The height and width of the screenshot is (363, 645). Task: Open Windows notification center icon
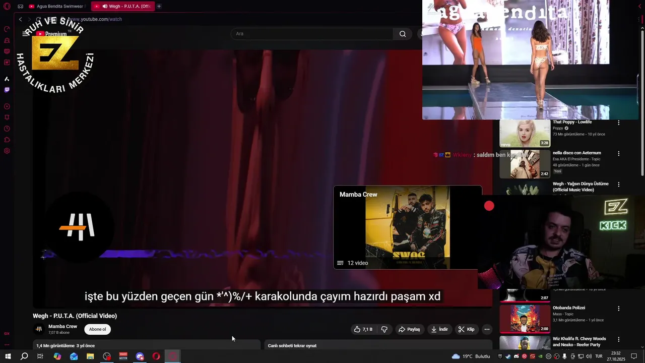pos(634,356)
